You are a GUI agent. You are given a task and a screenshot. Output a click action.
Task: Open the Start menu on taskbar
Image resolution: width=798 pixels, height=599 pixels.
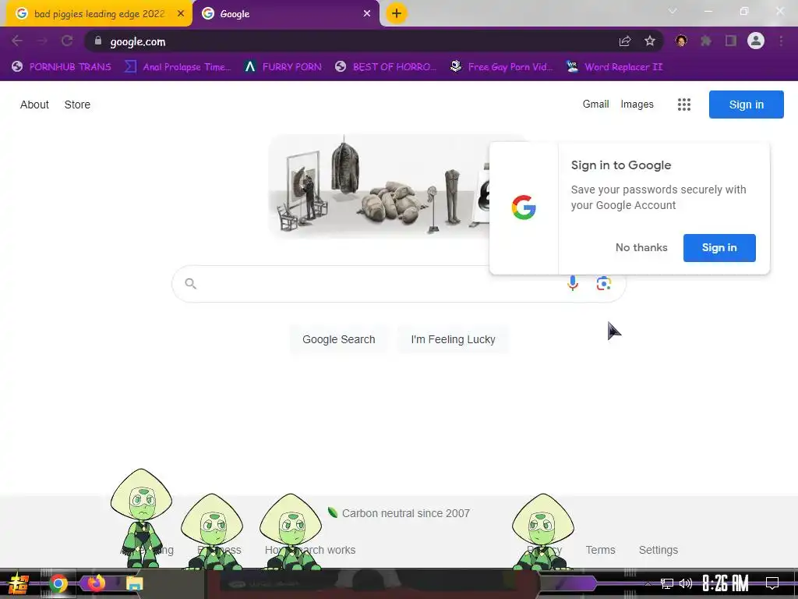[19, 583]
